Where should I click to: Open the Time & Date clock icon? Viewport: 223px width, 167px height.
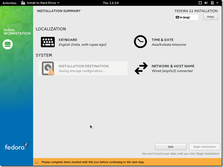(x=140, y=42)
